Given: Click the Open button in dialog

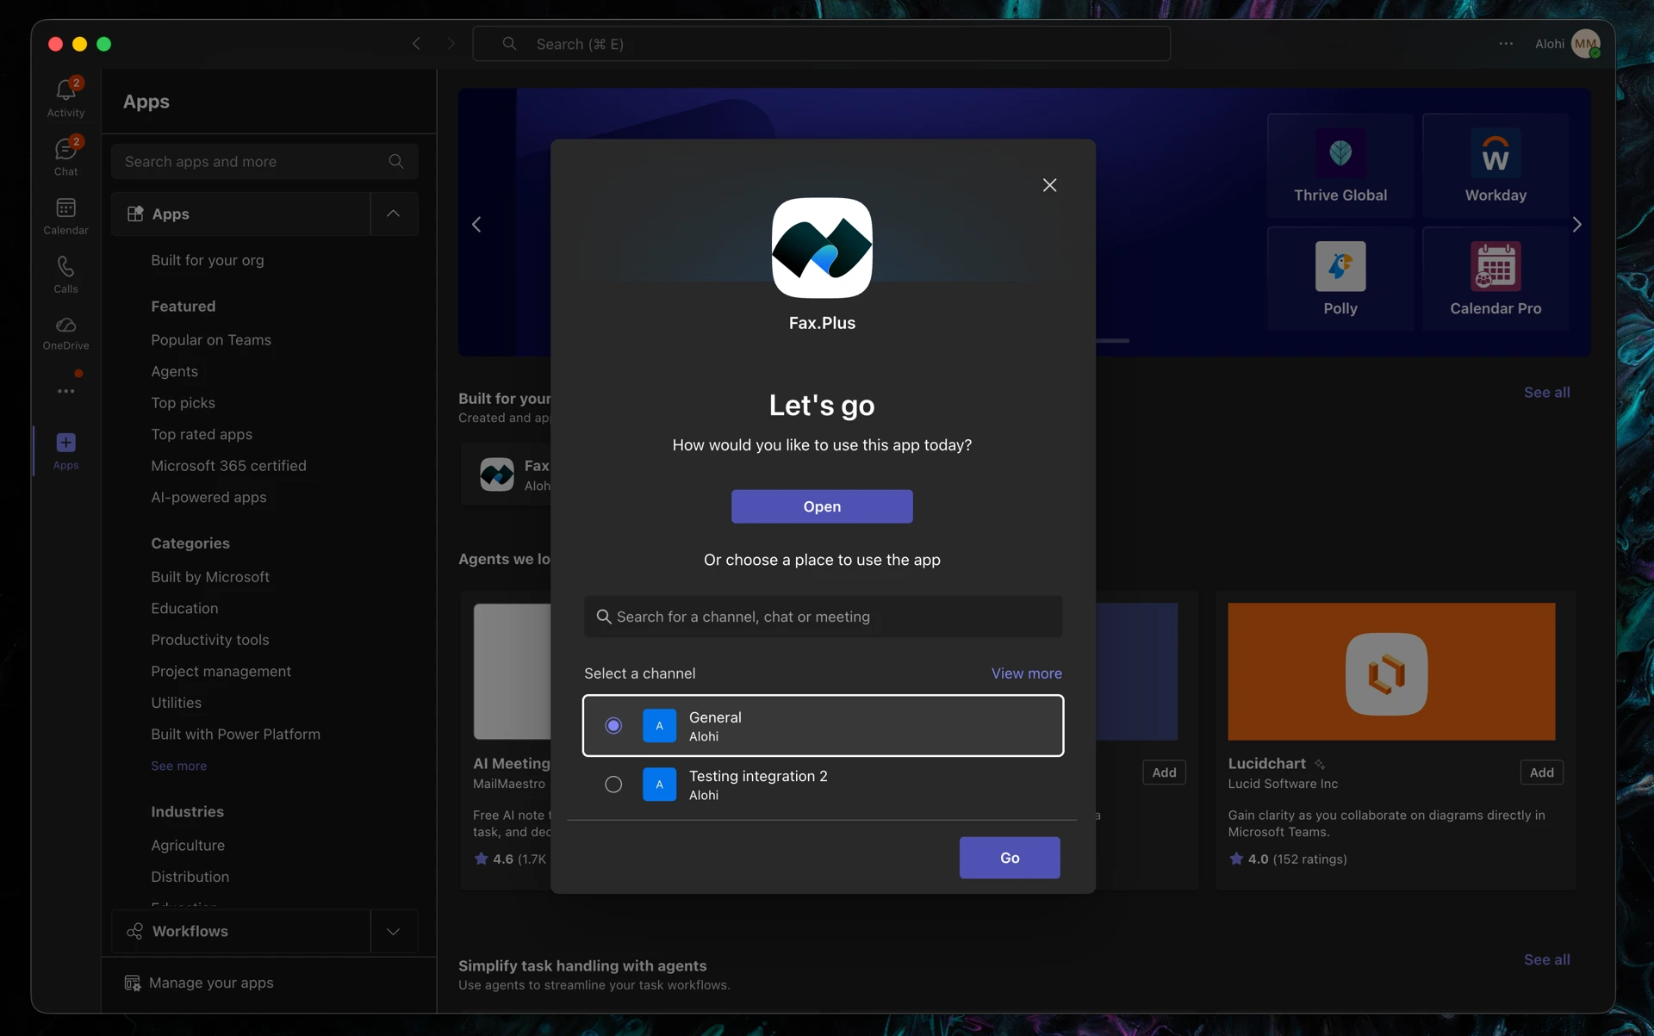Looking at the screenshot, I should pyautogui.click(x=822, y=506).
